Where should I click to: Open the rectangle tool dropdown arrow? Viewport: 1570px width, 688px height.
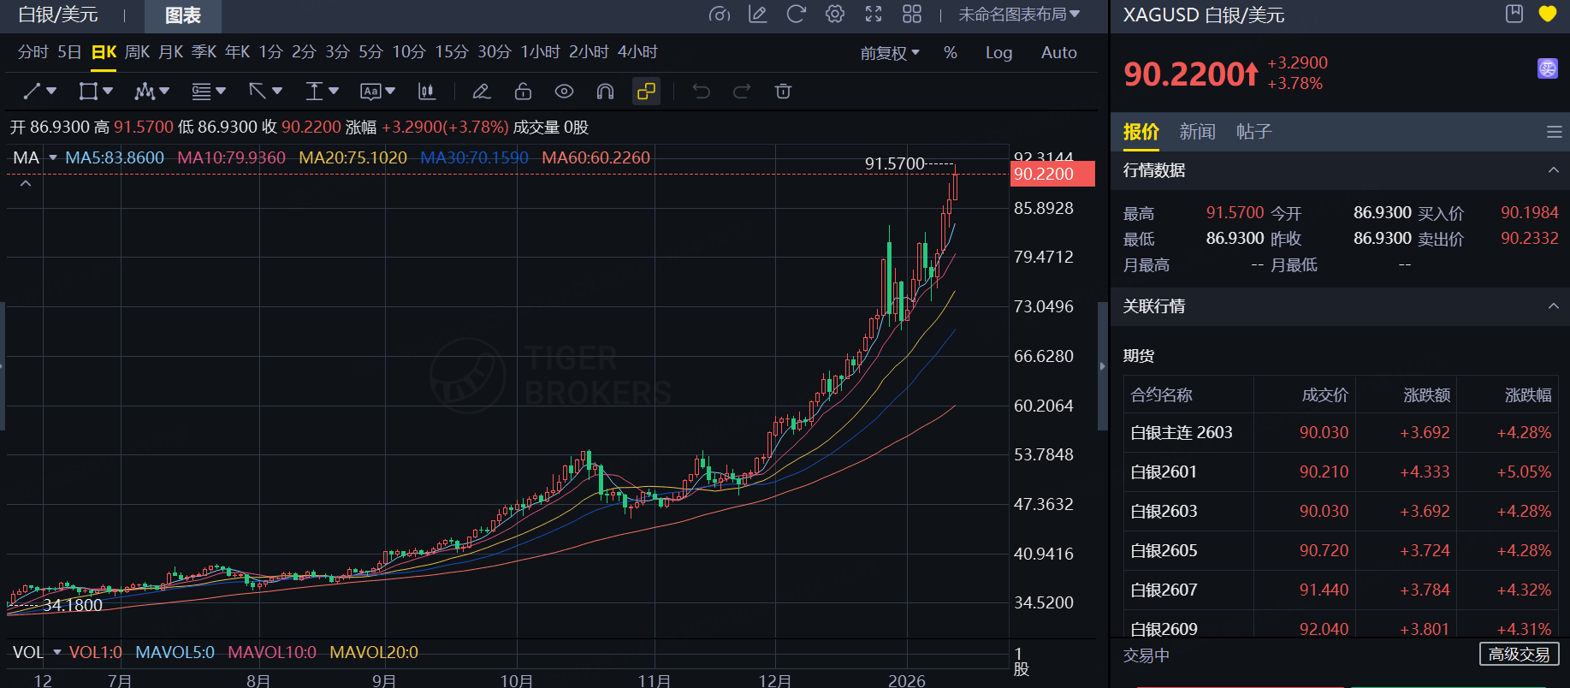pyautogui.click(x=108, y=91)
